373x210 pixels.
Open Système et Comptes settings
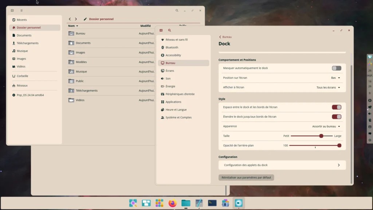[184, 117]
